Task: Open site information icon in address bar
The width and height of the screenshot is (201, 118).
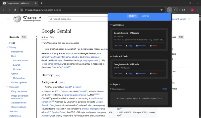Action: (21, 10)
